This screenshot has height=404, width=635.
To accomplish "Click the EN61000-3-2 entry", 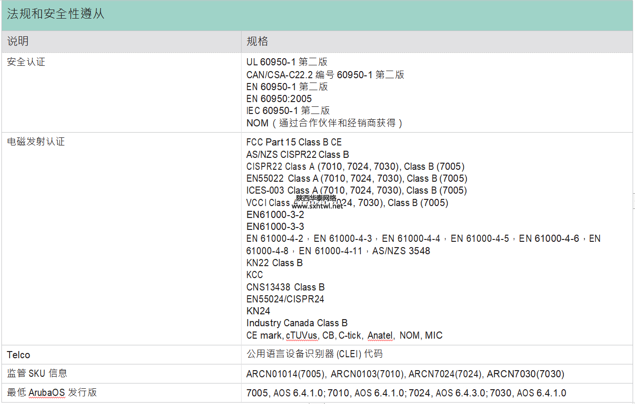I will [275, 215].
